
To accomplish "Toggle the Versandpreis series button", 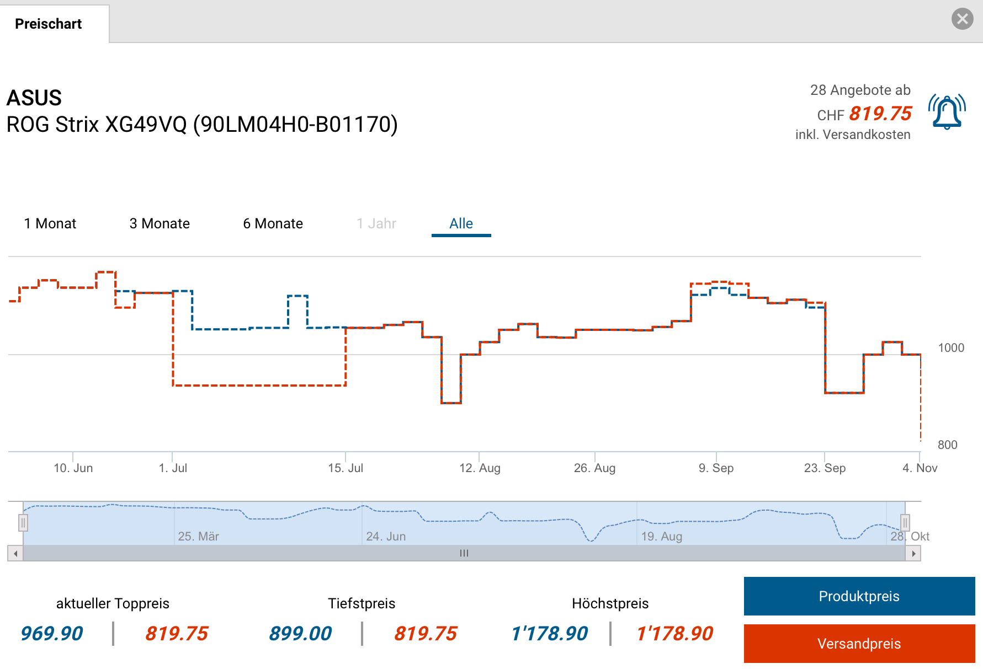I will click(859, 644).
